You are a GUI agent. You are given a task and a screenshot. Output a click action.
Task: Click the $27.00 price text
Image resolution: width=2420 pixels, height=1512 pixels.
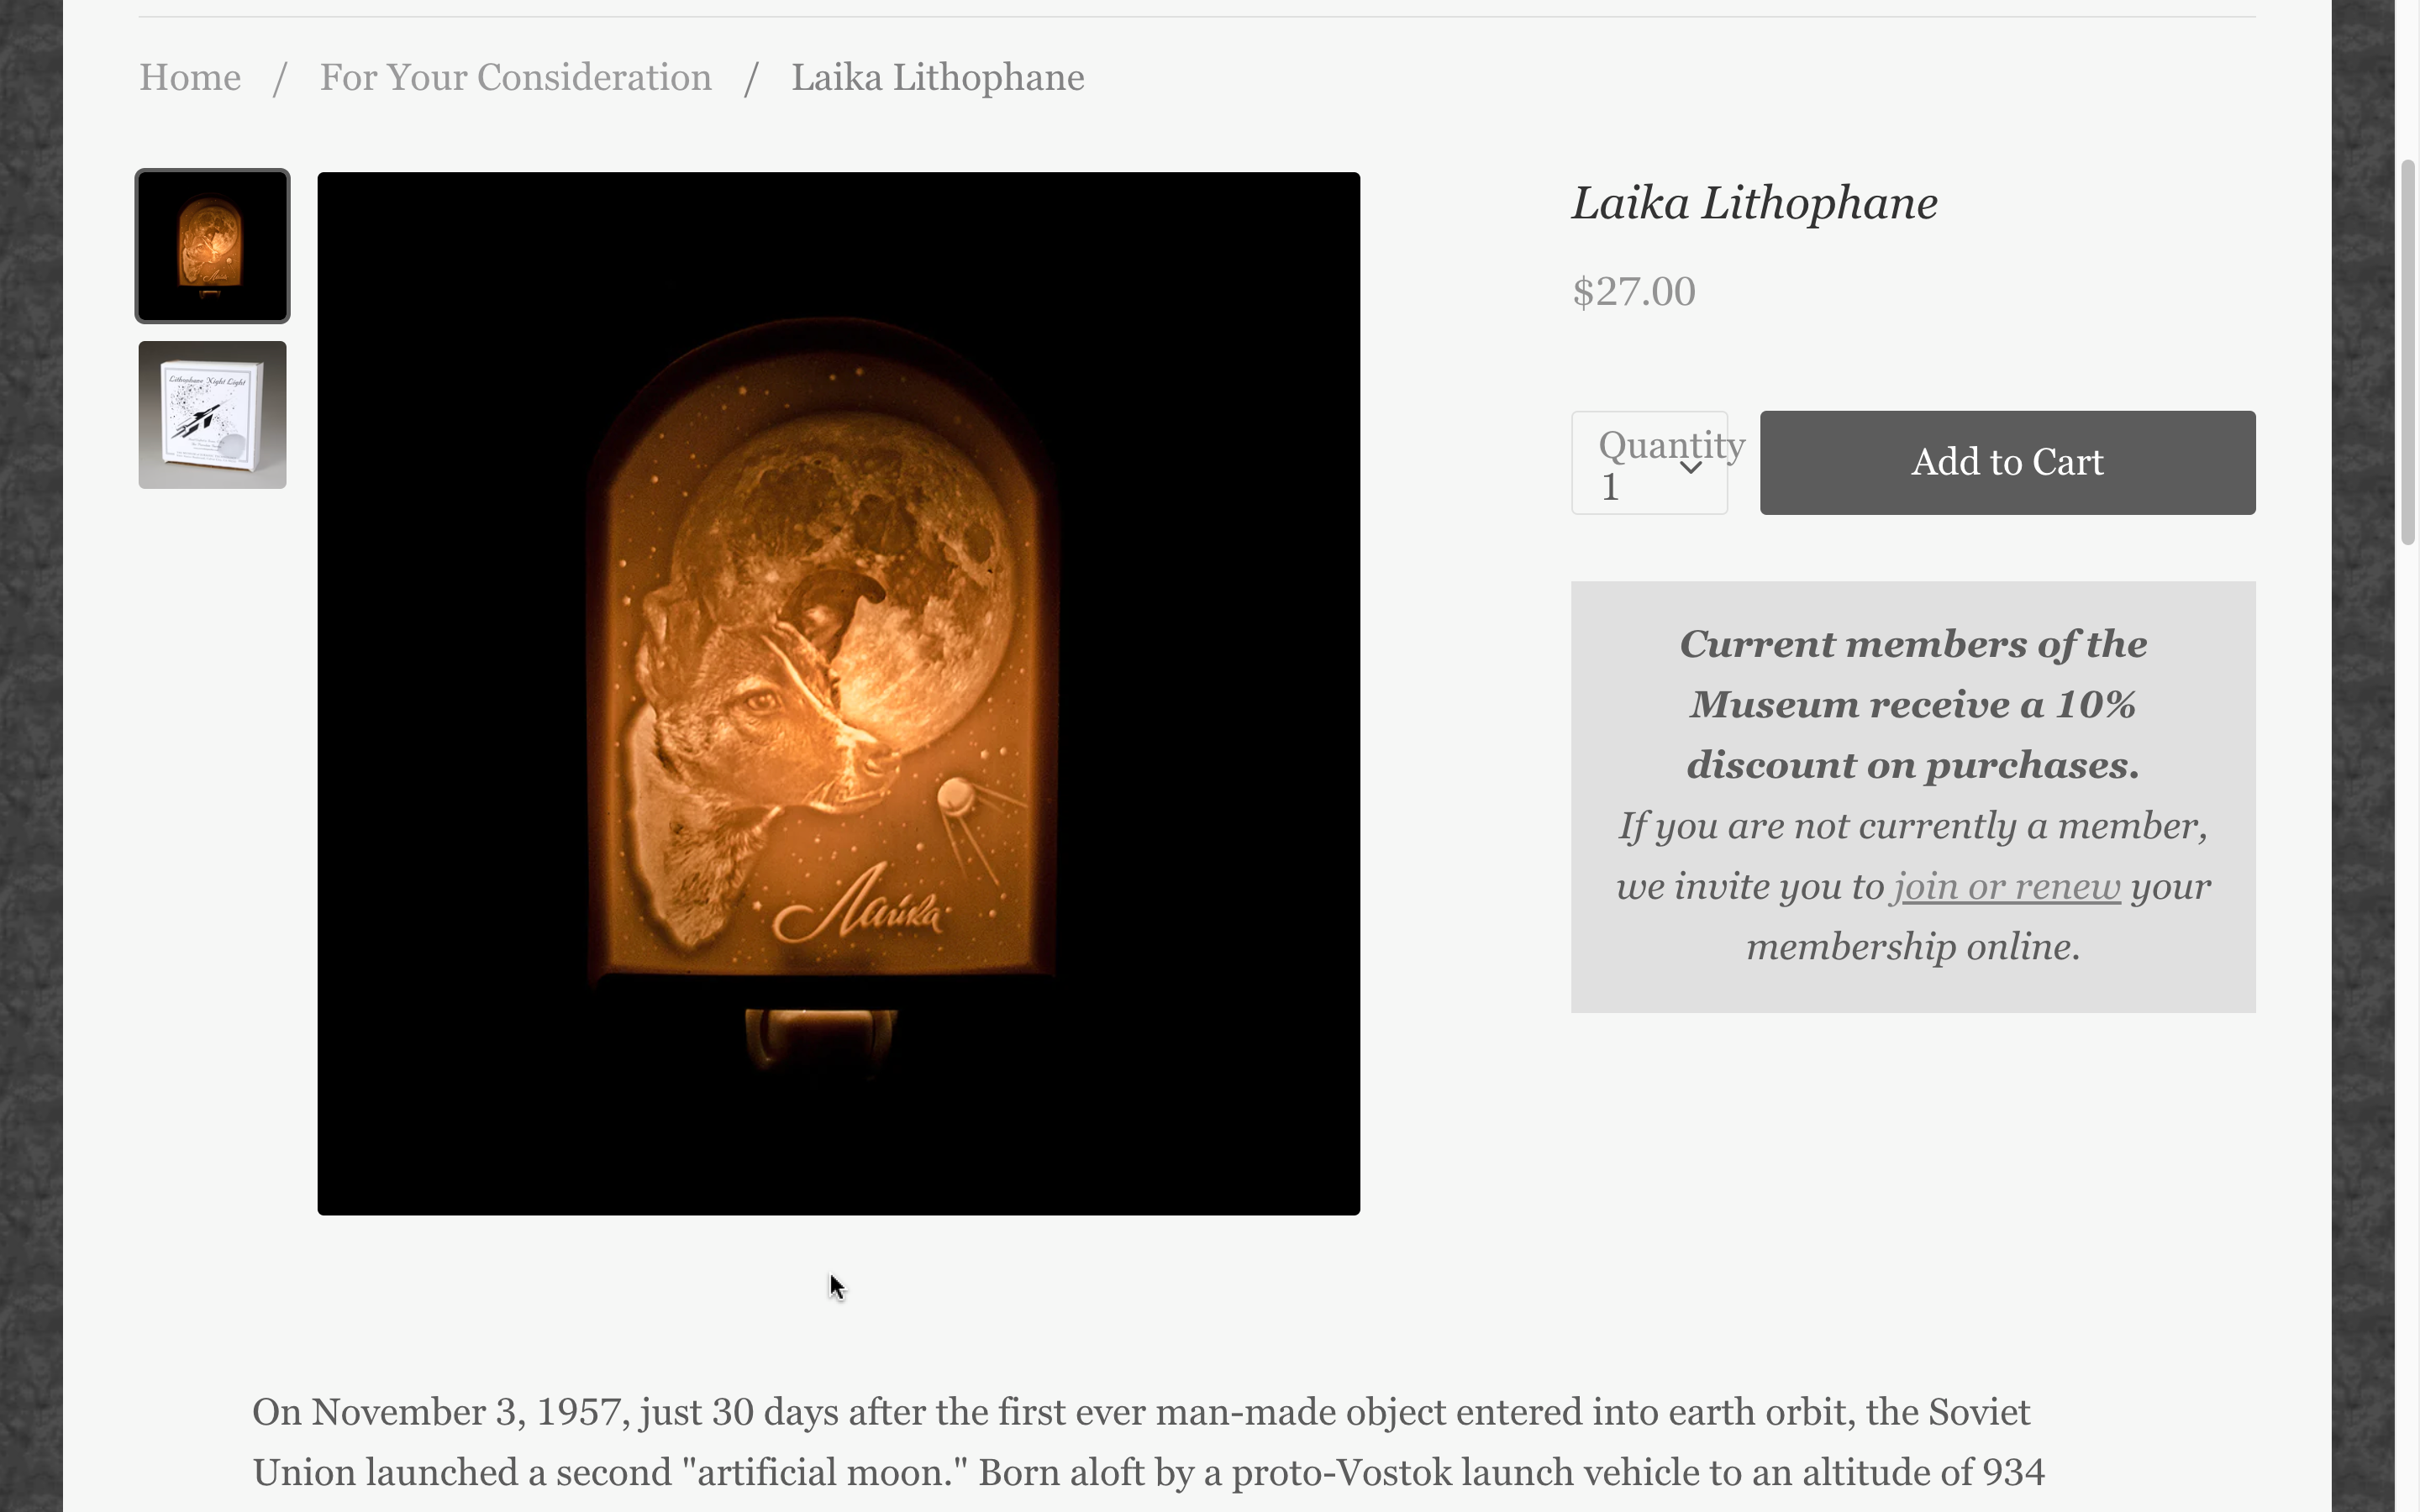point(1633,292)
